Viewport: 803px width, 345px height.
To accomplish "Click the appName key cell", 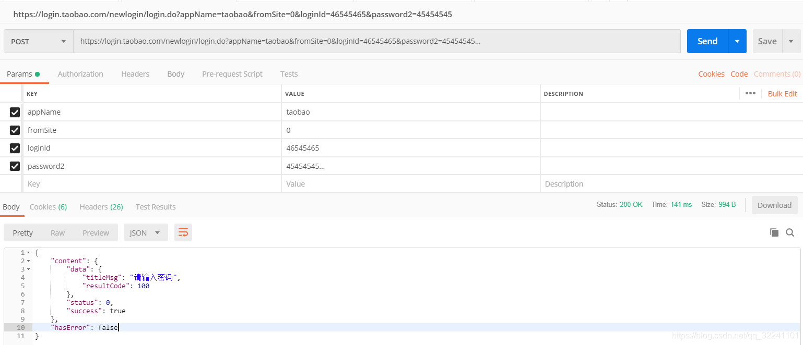I will pyautogui.click(x=152, y=112).
